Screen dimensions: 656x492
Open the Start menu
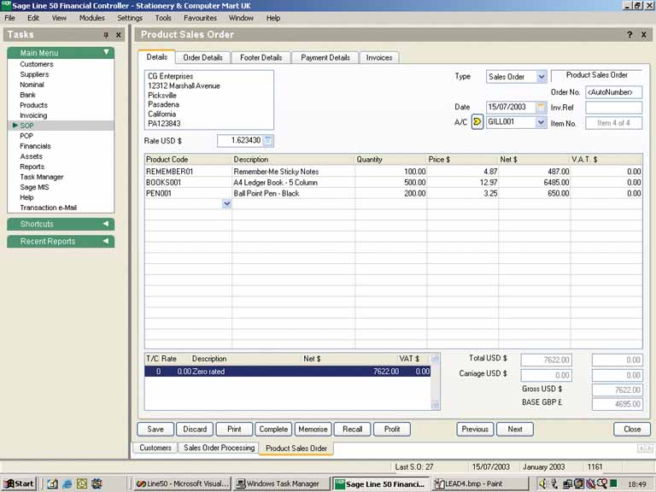coord(19,483)
